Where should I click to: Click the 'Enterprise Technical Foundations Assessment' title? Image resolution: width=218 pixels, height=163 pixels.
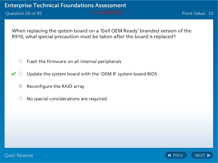(x=65, y=5)
